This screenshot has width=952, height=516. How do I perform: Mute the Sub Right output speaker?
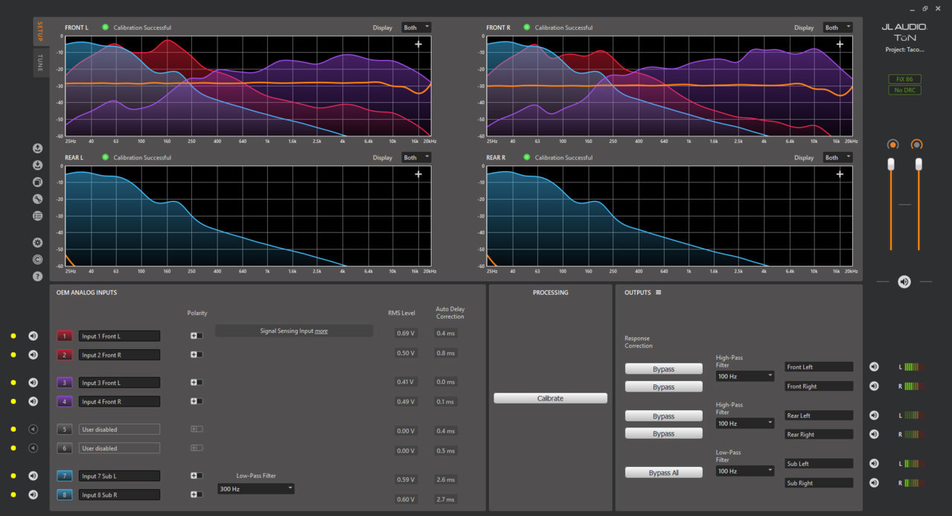[x=874, y=482]
